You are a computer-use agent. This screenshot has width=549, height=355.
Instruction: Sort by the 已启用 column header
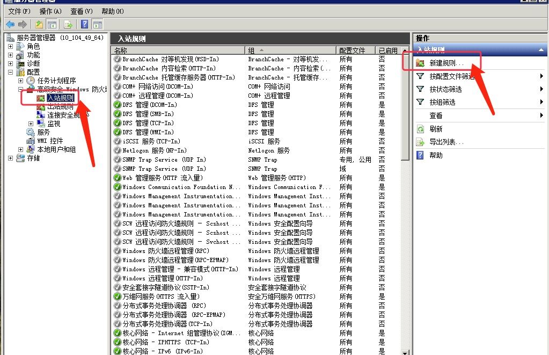point(387,50)
